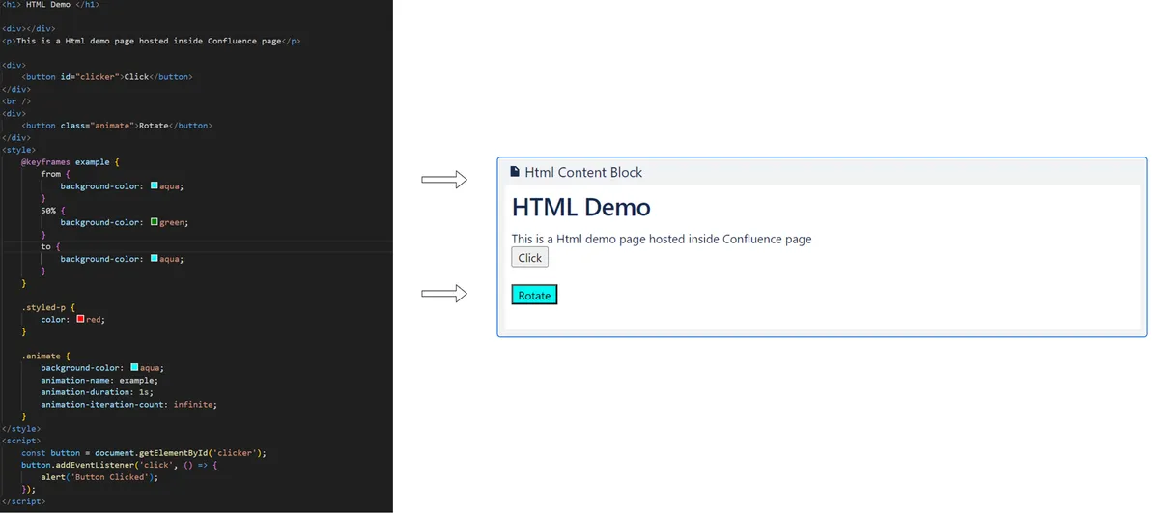Click the opening '<style>' tag in code
The image size is (1159, 513).
[x=19, y=150]
